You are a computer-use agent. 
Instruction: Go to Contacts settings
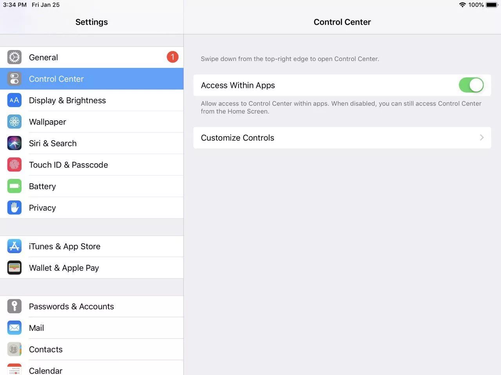[x=92, y=349]
